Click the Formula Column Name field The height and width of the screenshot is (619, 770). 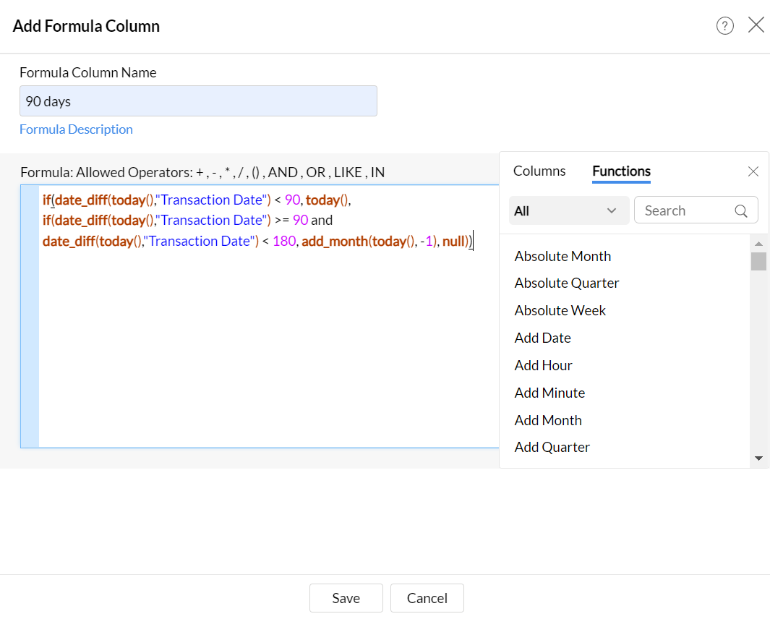[x=198, y=101]
